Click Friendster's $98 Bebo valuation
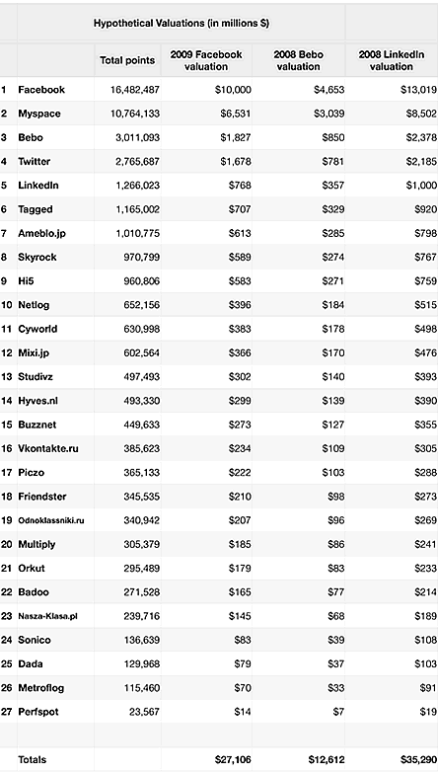Viewport: 438px width, 775px height. click(335, 497)
